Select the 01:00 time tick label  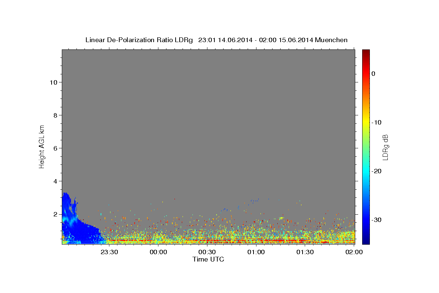[x=256, y=252]
